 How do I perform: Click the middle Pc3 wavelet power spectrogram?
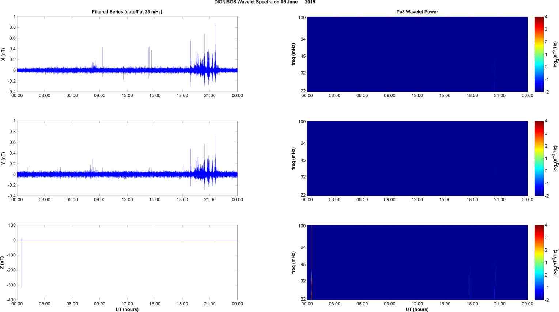(417, 158)
